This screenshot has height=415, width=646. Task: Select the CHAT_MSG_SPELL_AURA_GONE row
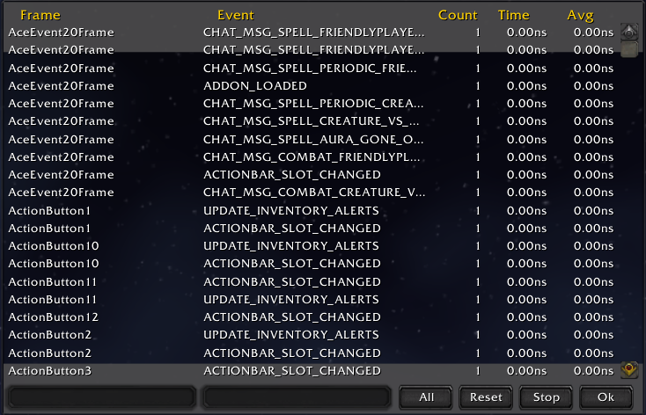pyautogui.click(x=312, y=139)
